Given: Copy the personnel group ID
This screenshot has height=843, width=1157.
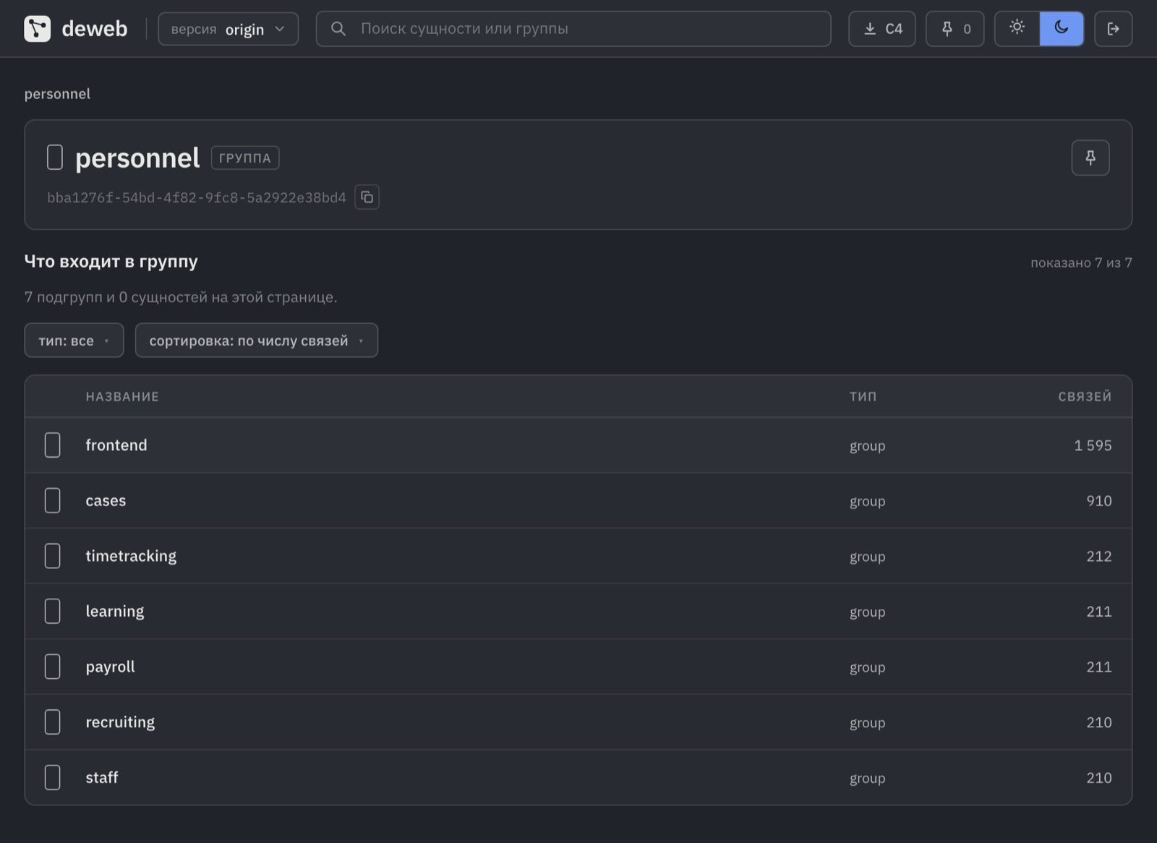Looking at the screenshot, I should [367, 197].
